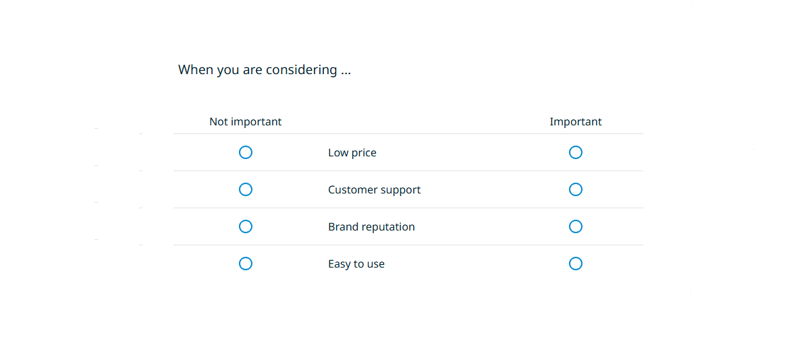The width and height of the screenshot is (810, 337).
Task: Click the Important column header
Action: [576, 122]
